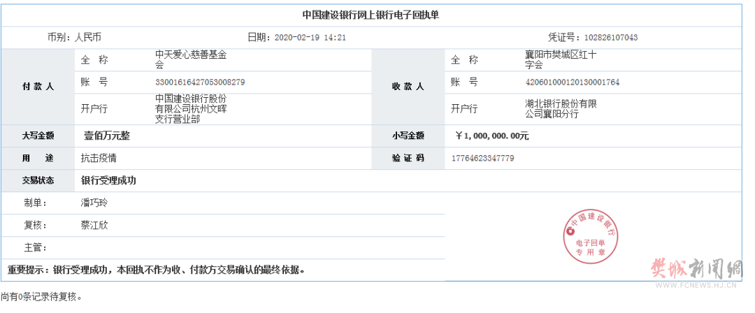This screenshot has width=755, height=313.
Task: Select the currency text 人民币
Action: click(88, 37)
